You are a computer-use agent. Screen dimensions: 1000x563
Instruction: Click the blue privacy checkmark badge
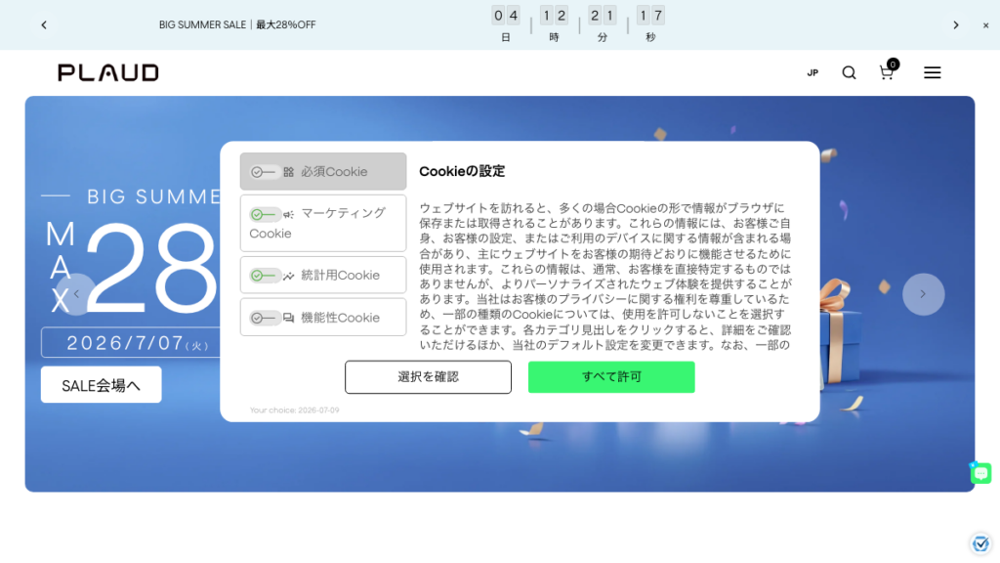point(980,543)
